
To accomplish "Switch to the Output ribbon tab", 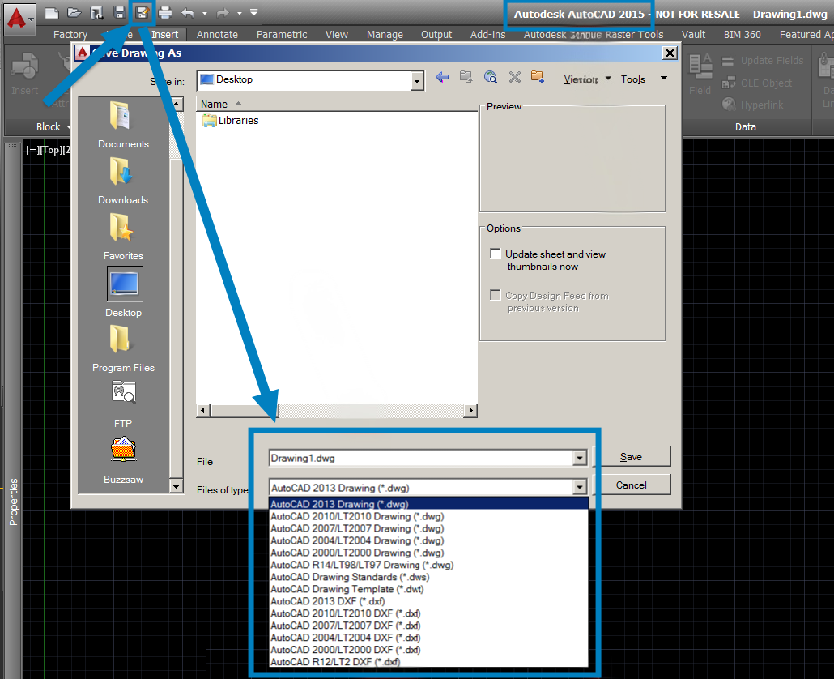I will [436, 35].
